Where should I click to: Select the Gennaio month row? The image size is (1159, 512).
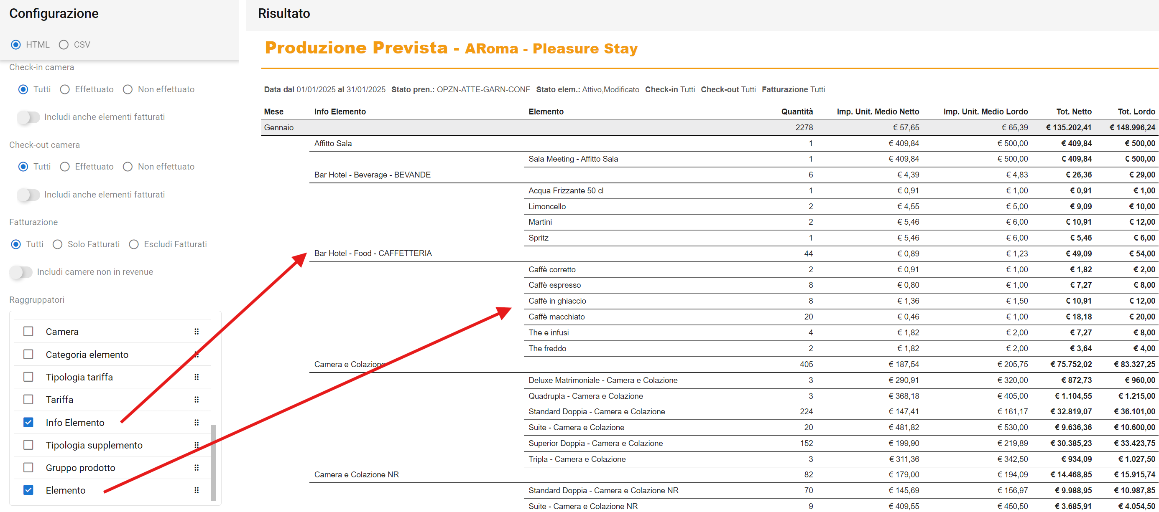[710, 128]
